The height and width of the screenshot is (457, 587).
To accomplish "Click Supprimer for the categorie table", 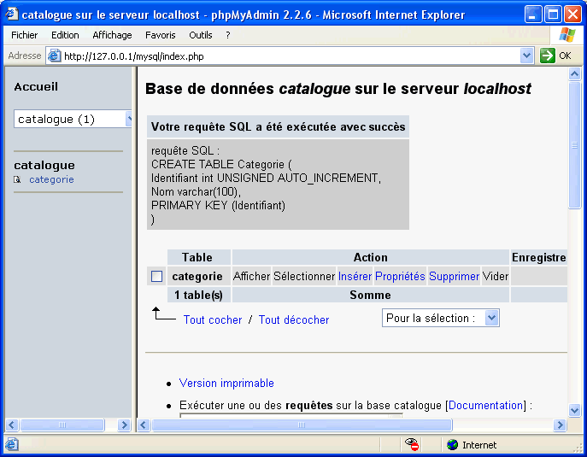I will (454, 276).
